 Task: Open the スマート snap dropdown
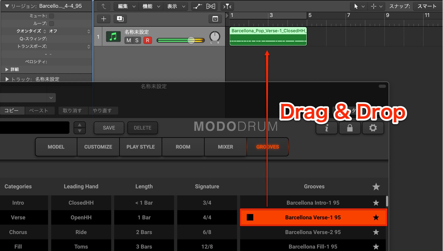[x=428, y=6]
